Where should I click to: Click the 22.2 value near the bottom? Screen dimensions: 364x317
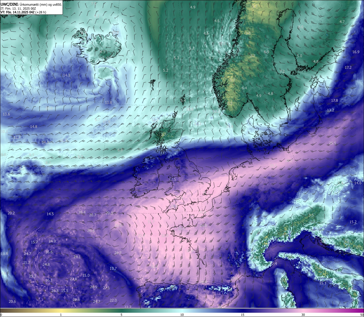[128, 307]
